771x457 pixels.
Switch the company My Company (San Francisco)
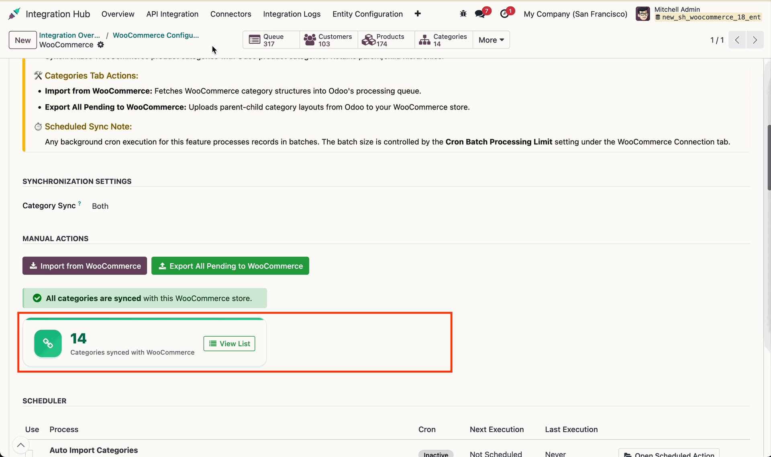click(575, 14)
